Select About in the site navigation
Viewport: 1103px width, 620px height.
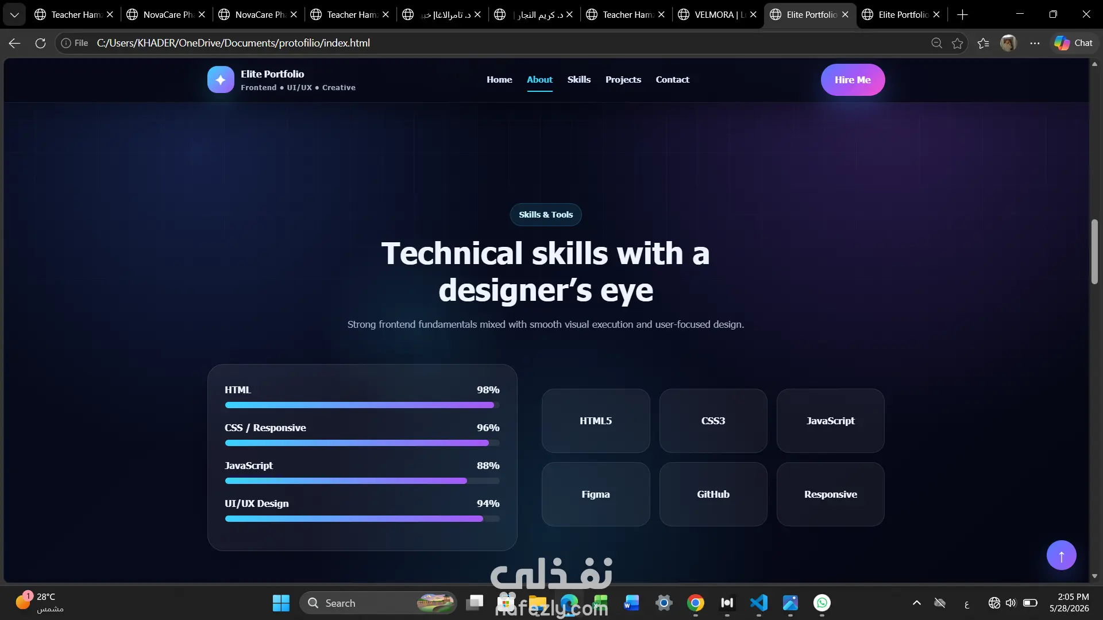539,80
